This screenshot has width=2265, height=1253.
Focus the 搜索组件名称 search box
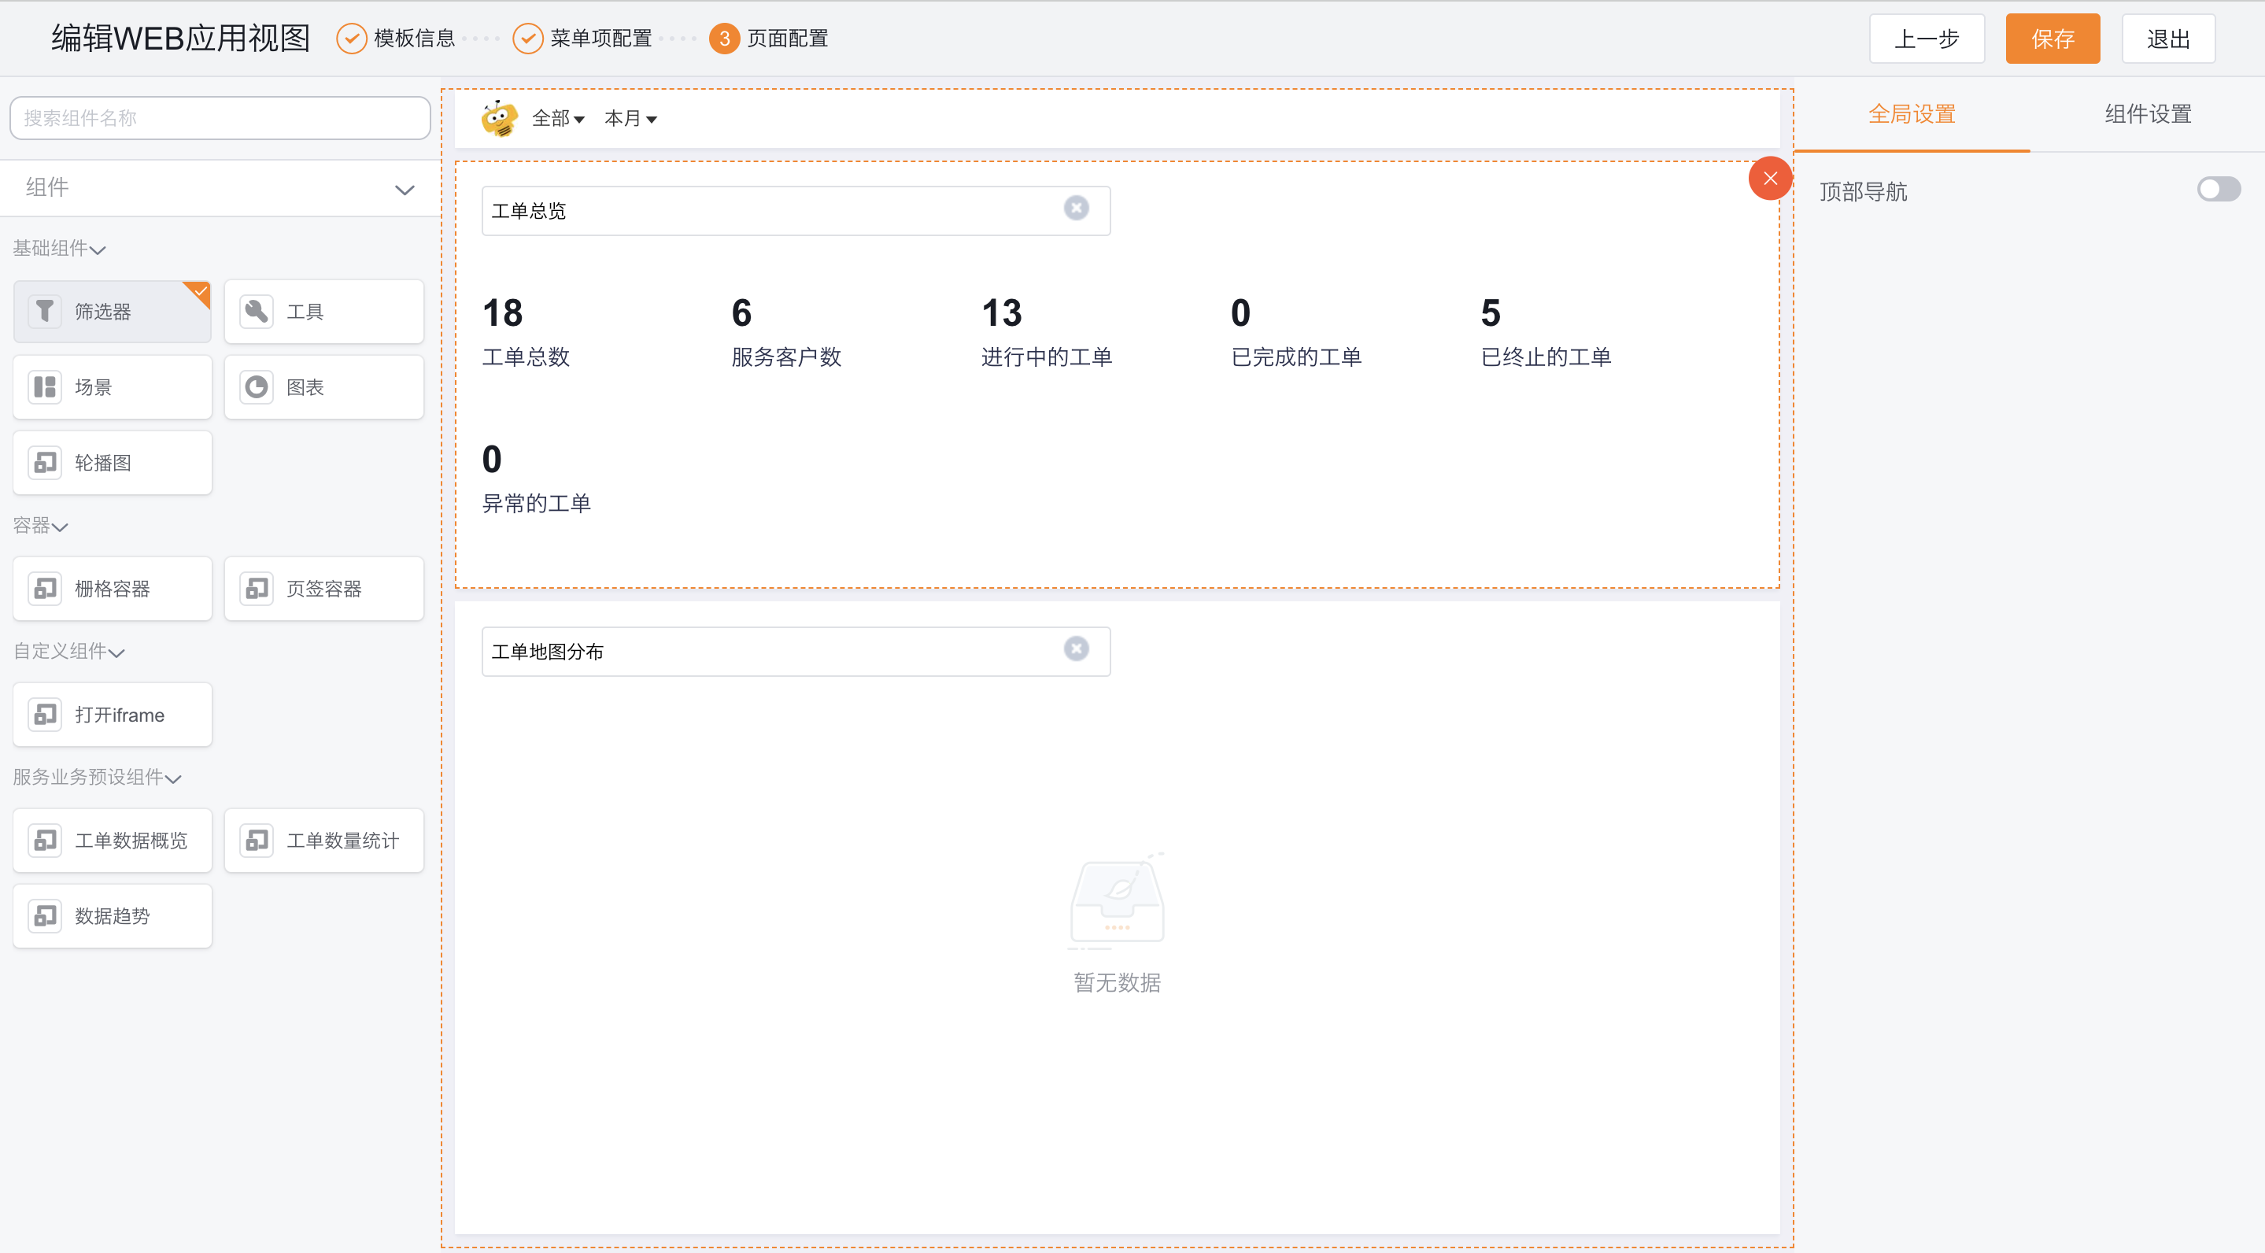click(x=220, y=118)
